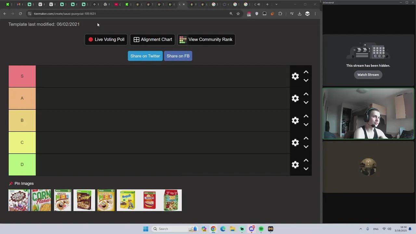This screenshot has height=234, width=416.
Task: Open the Chrome three-dot menu
Action: point(315,14)
